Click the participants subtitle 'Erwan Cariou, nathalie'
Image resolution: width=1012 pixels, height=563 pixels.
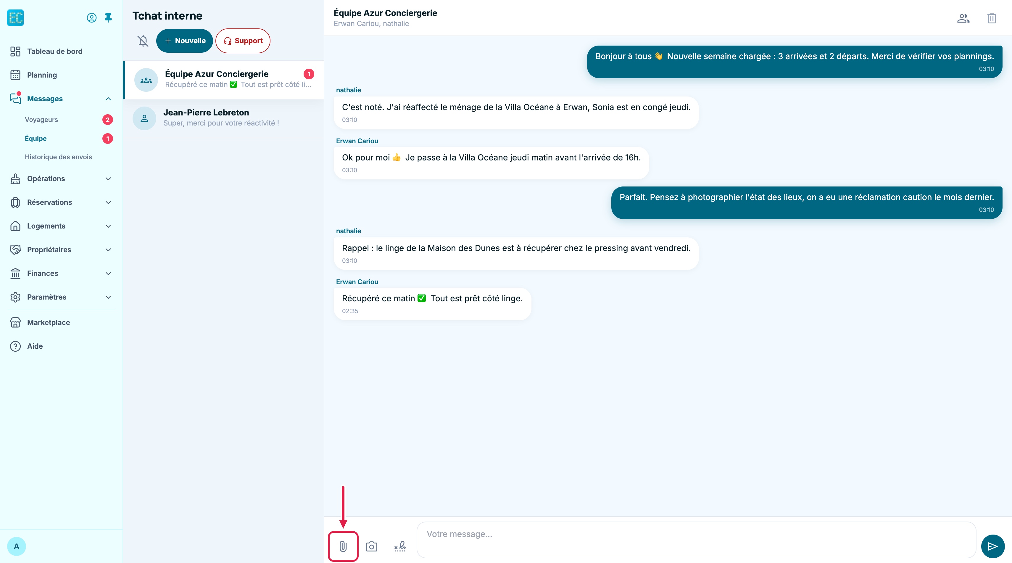[x=371, y=24]
